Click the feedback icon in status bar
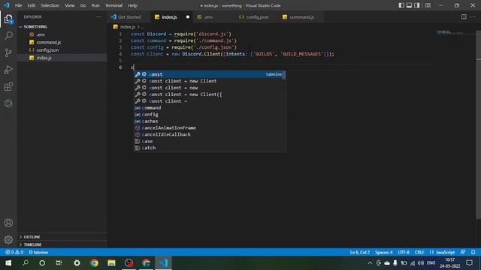 pyautogui.click(x=463, y=252)
